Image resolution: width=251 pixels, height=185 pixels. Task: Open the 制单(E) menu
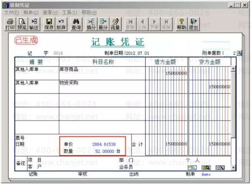click(x=31, y=12)
